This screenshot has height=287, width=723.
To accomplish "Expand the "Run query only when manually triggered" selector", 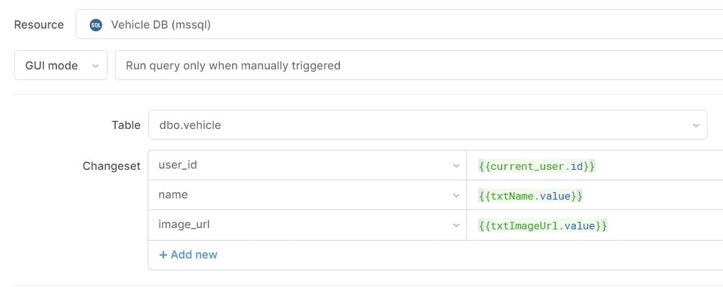I will [416, 66].
